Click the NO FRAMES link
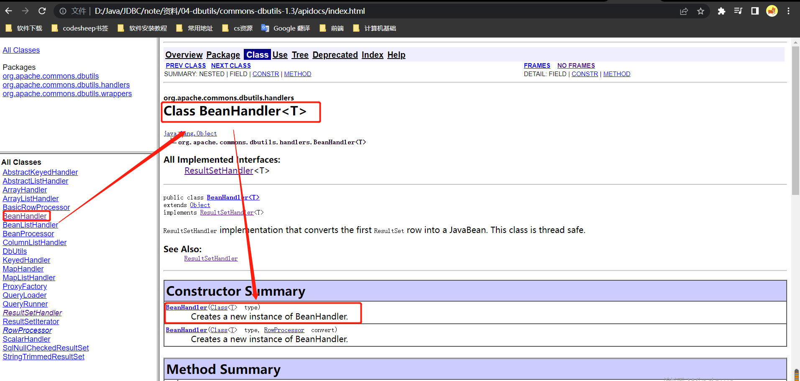The height and width of the screenshot is (381, 800). (576, 66)
